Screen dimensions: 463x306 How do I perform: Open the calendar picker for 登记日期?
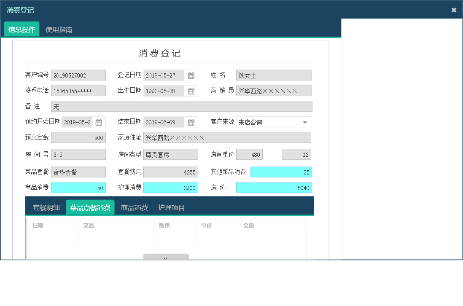(x=192, y=75)
